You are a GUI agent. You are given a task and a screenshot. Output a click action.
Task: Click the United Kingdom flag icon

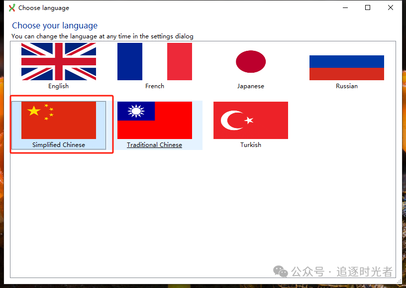click(x=59, y=61)
